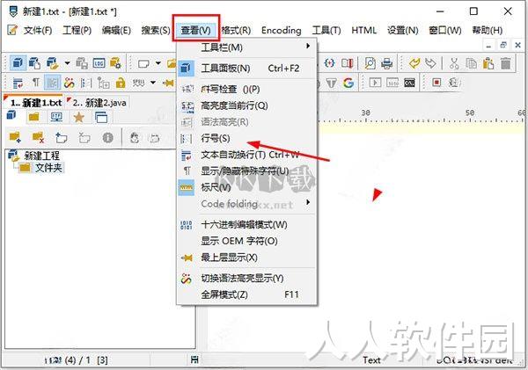Viewport: 528px width, 370px height.
Task: Click the Text syntax label in status bar
Action: coord(371,360)
